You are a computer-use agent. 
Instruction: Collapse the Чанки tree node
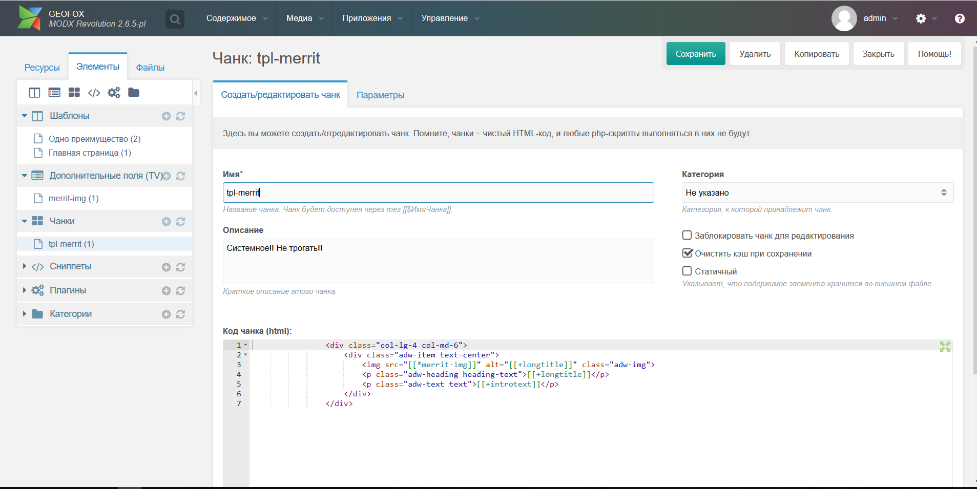pyautogui.click(x=24, y=221)
